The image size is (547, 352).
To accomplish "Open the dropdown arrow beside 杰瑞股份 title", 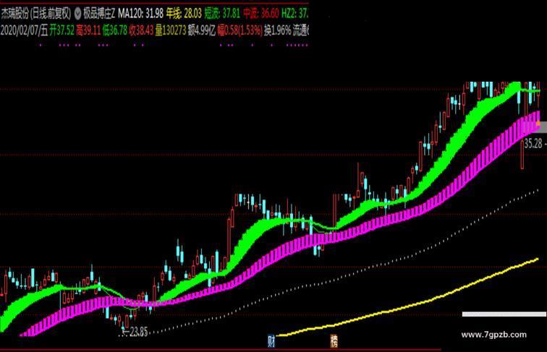I will 77,14.
